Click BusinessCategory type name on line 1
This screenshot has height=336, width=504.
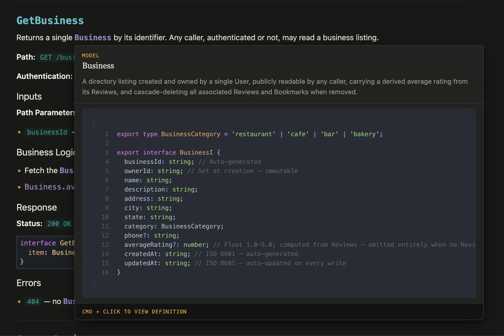[191, 134]
